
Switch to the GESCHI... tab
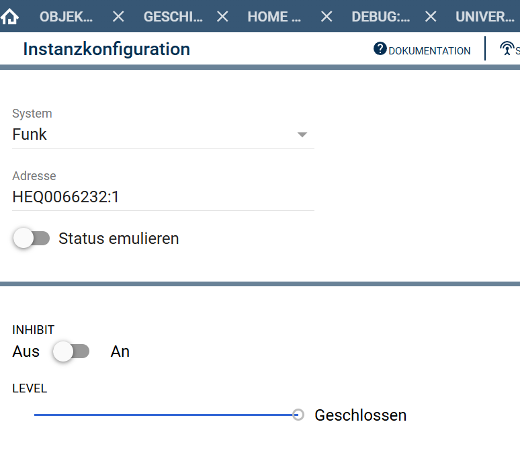pyautogui.click(x=173, y=17)
